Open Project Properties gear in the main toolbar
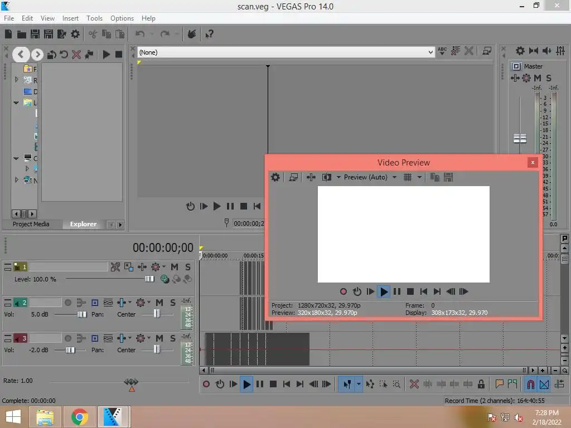The image size is (571, 428). click(x=75, y=34)
